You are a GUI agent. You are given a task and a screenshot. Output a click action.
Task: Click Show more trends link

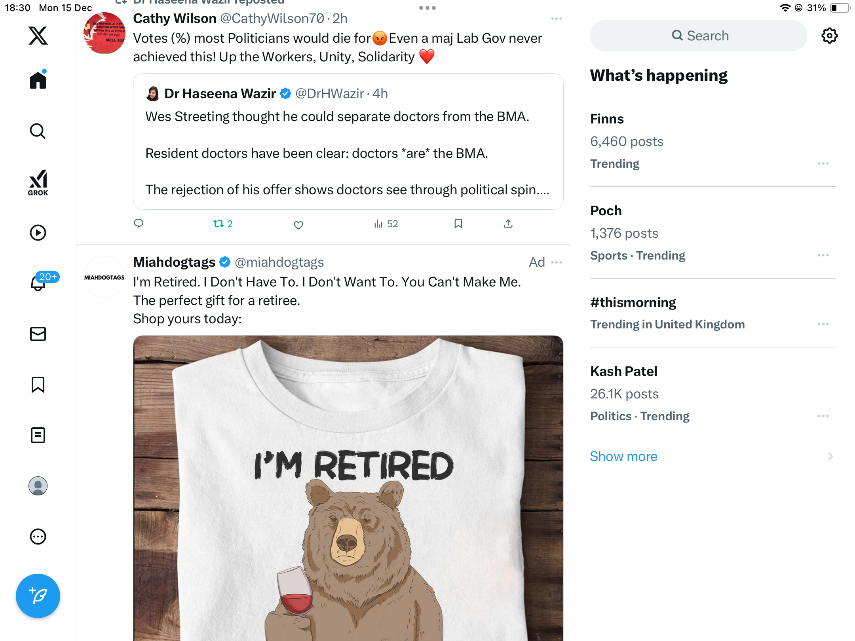[x=624, y=456]
